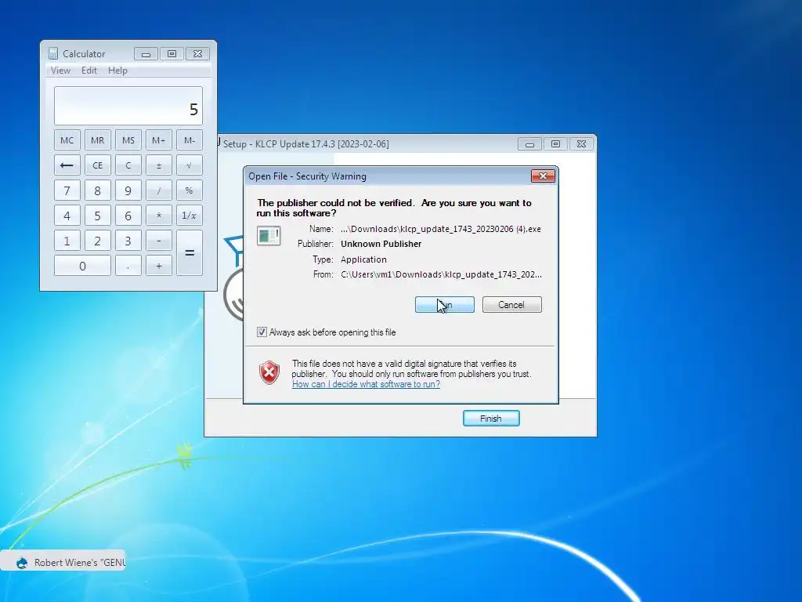This screenshot has width=802, height=602.
Task: Click the minus key in Calculator
Action: click(x=158, y=241)
